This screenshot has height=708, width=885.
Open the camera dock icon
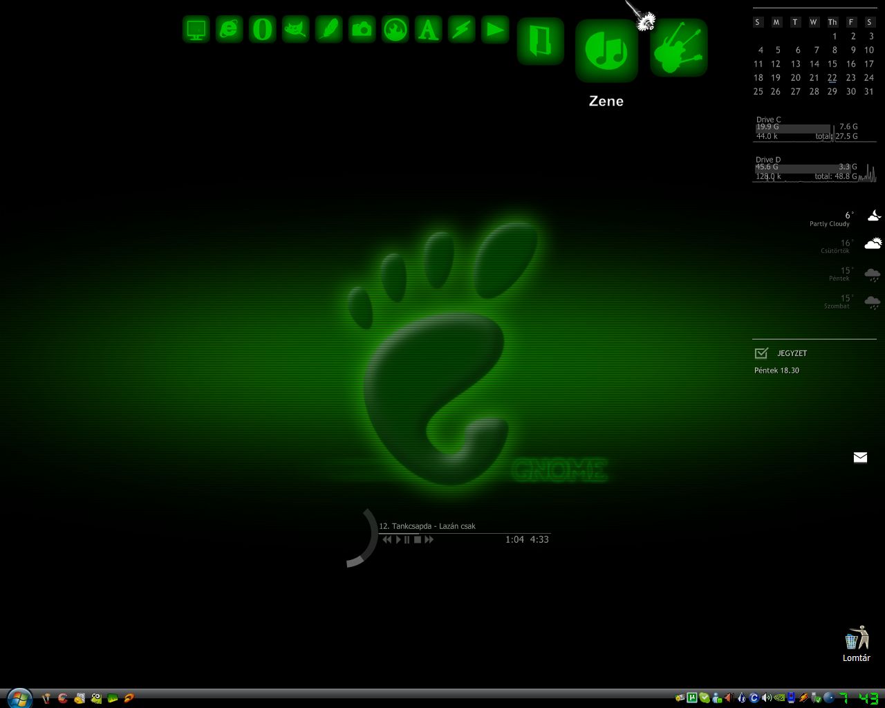(362, 30)
